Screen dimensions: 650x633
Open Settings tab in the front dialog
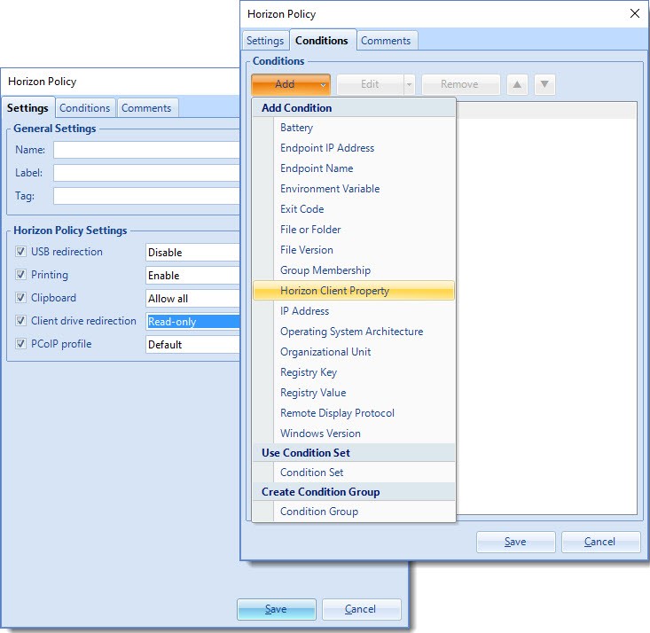pyautogui.click(x=265, y=41)
